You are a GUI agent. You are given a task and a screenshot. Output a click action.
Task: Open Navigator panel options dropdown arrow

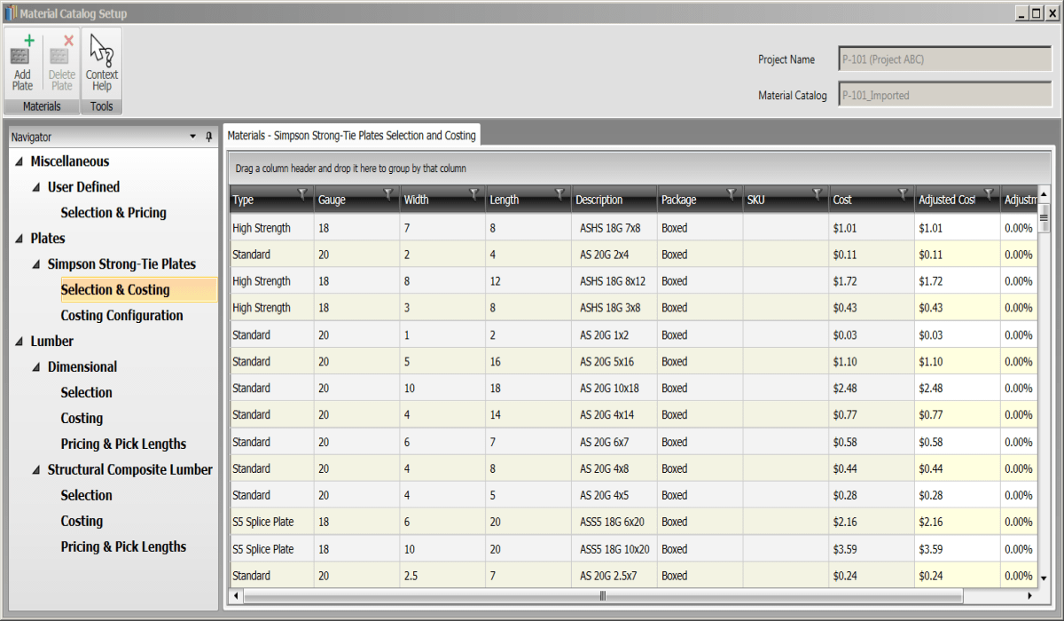[x=193, y=137]
